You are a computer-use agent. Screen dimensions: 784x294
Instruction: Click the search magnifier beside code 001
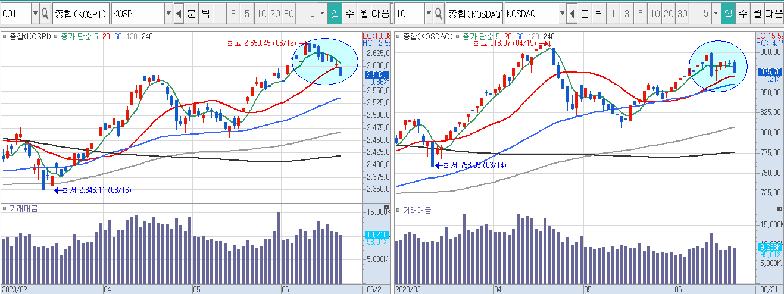point(45,13)
